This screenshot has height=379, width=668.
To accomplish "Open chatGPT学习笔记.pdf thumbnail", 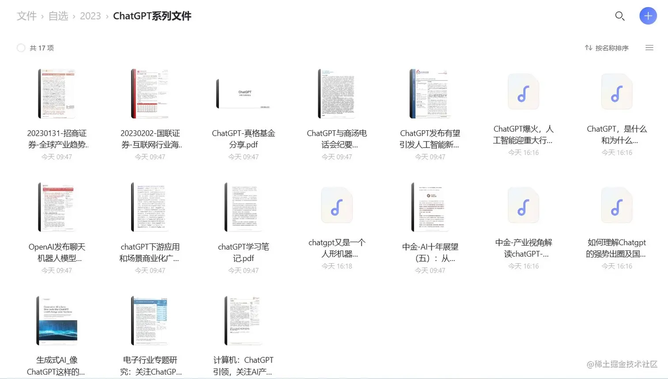I will pyautogui.click(x=243, y=207).
